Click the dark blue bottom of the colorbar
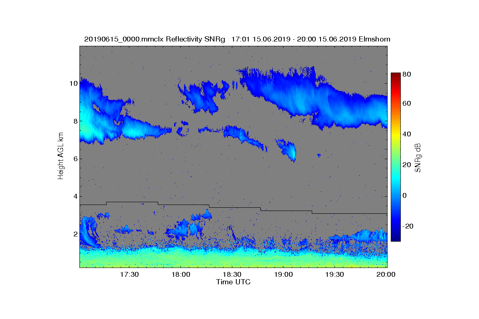Screen dimensions: 479x319 pos(396,238)
